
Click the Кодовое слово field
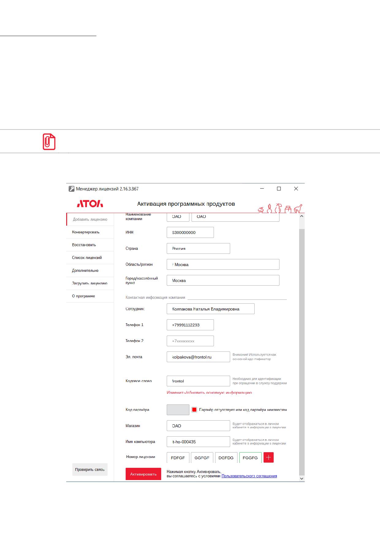point(198,381)
